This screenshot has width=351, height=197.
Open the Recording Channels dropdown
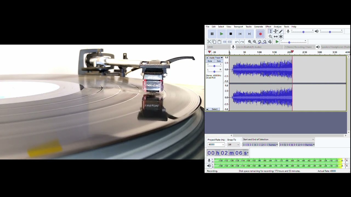tap(299, 47)
